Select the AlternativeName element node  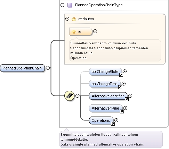pos(106,108)
